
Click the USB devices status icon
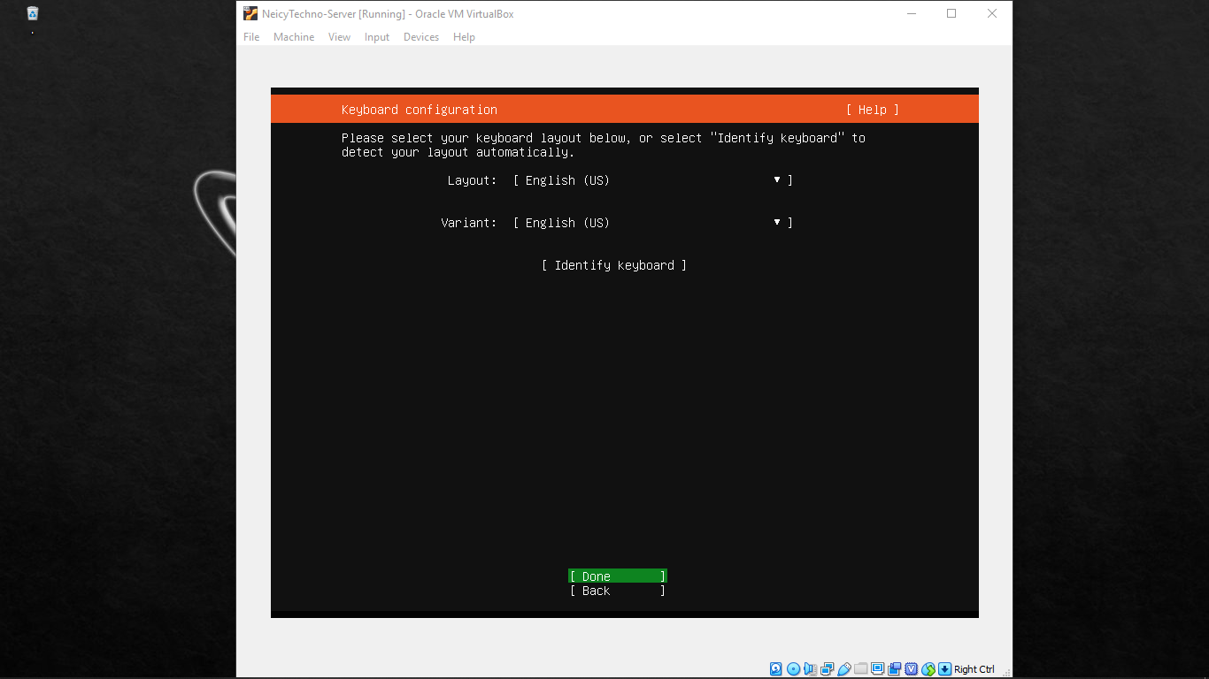point(844,669)
